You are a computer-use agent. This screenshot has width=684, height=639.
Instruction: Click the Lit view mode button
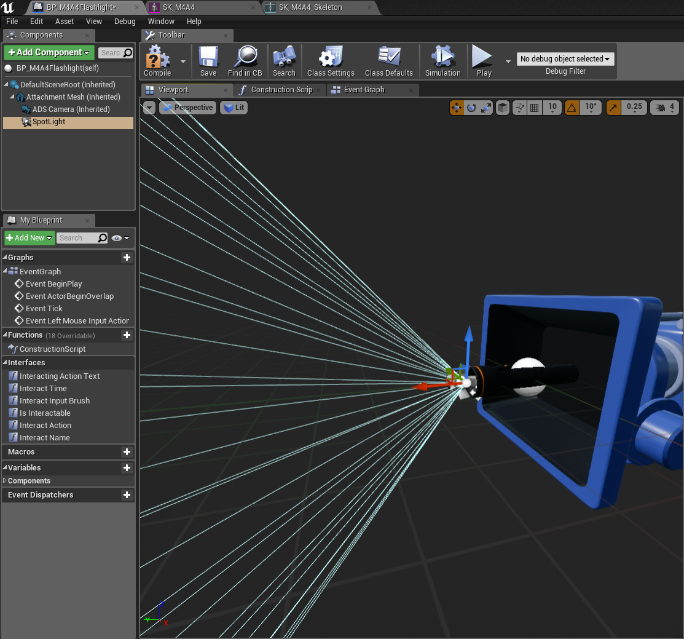234,108
